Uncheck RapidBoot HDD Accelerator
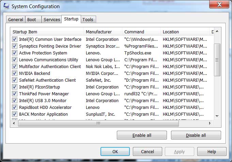Screen dimensions: 232x162 click(15, 107)
